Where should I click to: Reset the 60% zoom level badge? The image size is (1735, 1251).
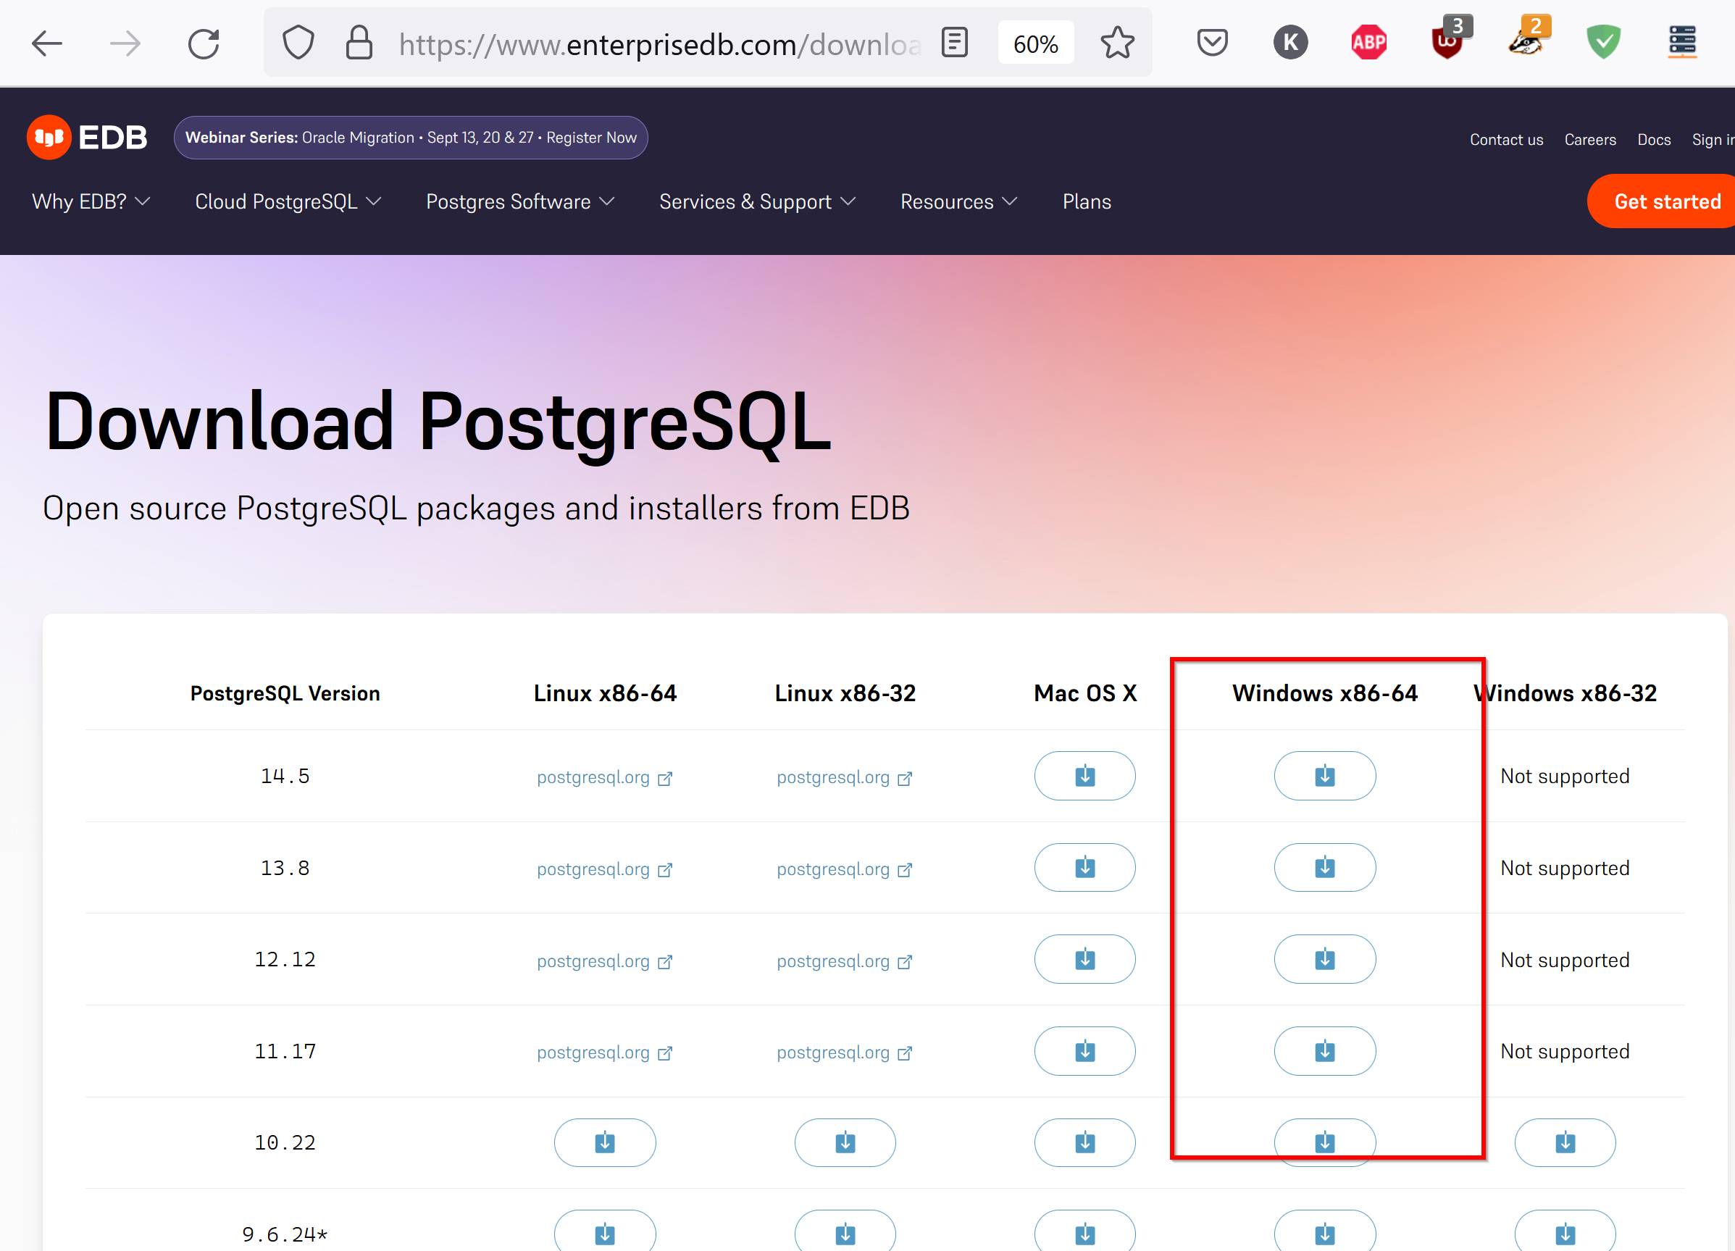pyautogui.click(x=1036, y=43)
